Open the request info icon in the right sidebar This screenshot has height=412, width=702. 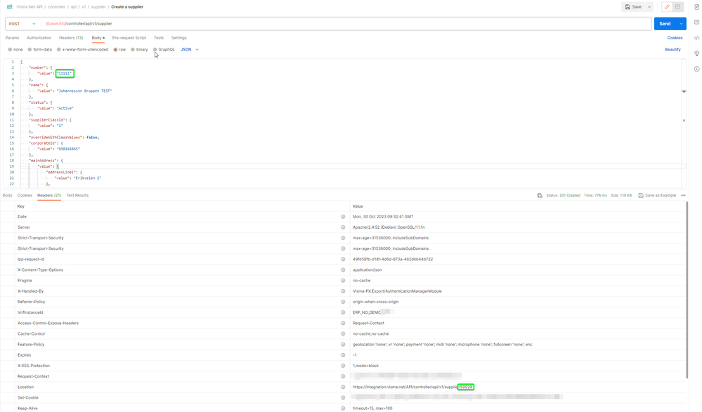tap(696, 69)
